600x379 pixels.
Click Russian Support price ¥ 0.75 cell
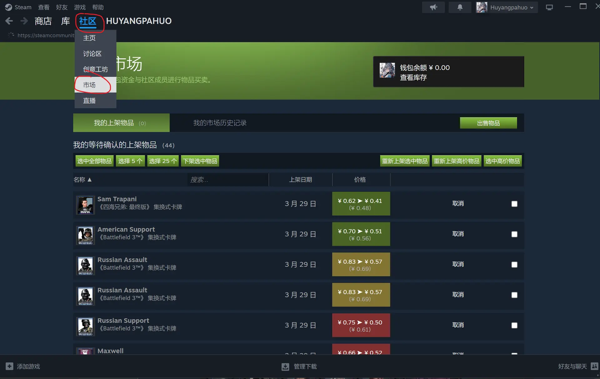point(361,325)
